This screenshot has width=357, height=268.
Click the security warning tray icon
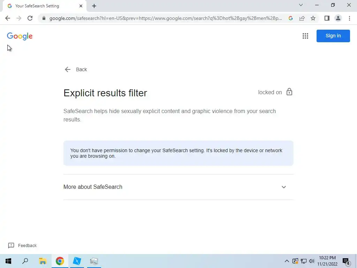295,261
